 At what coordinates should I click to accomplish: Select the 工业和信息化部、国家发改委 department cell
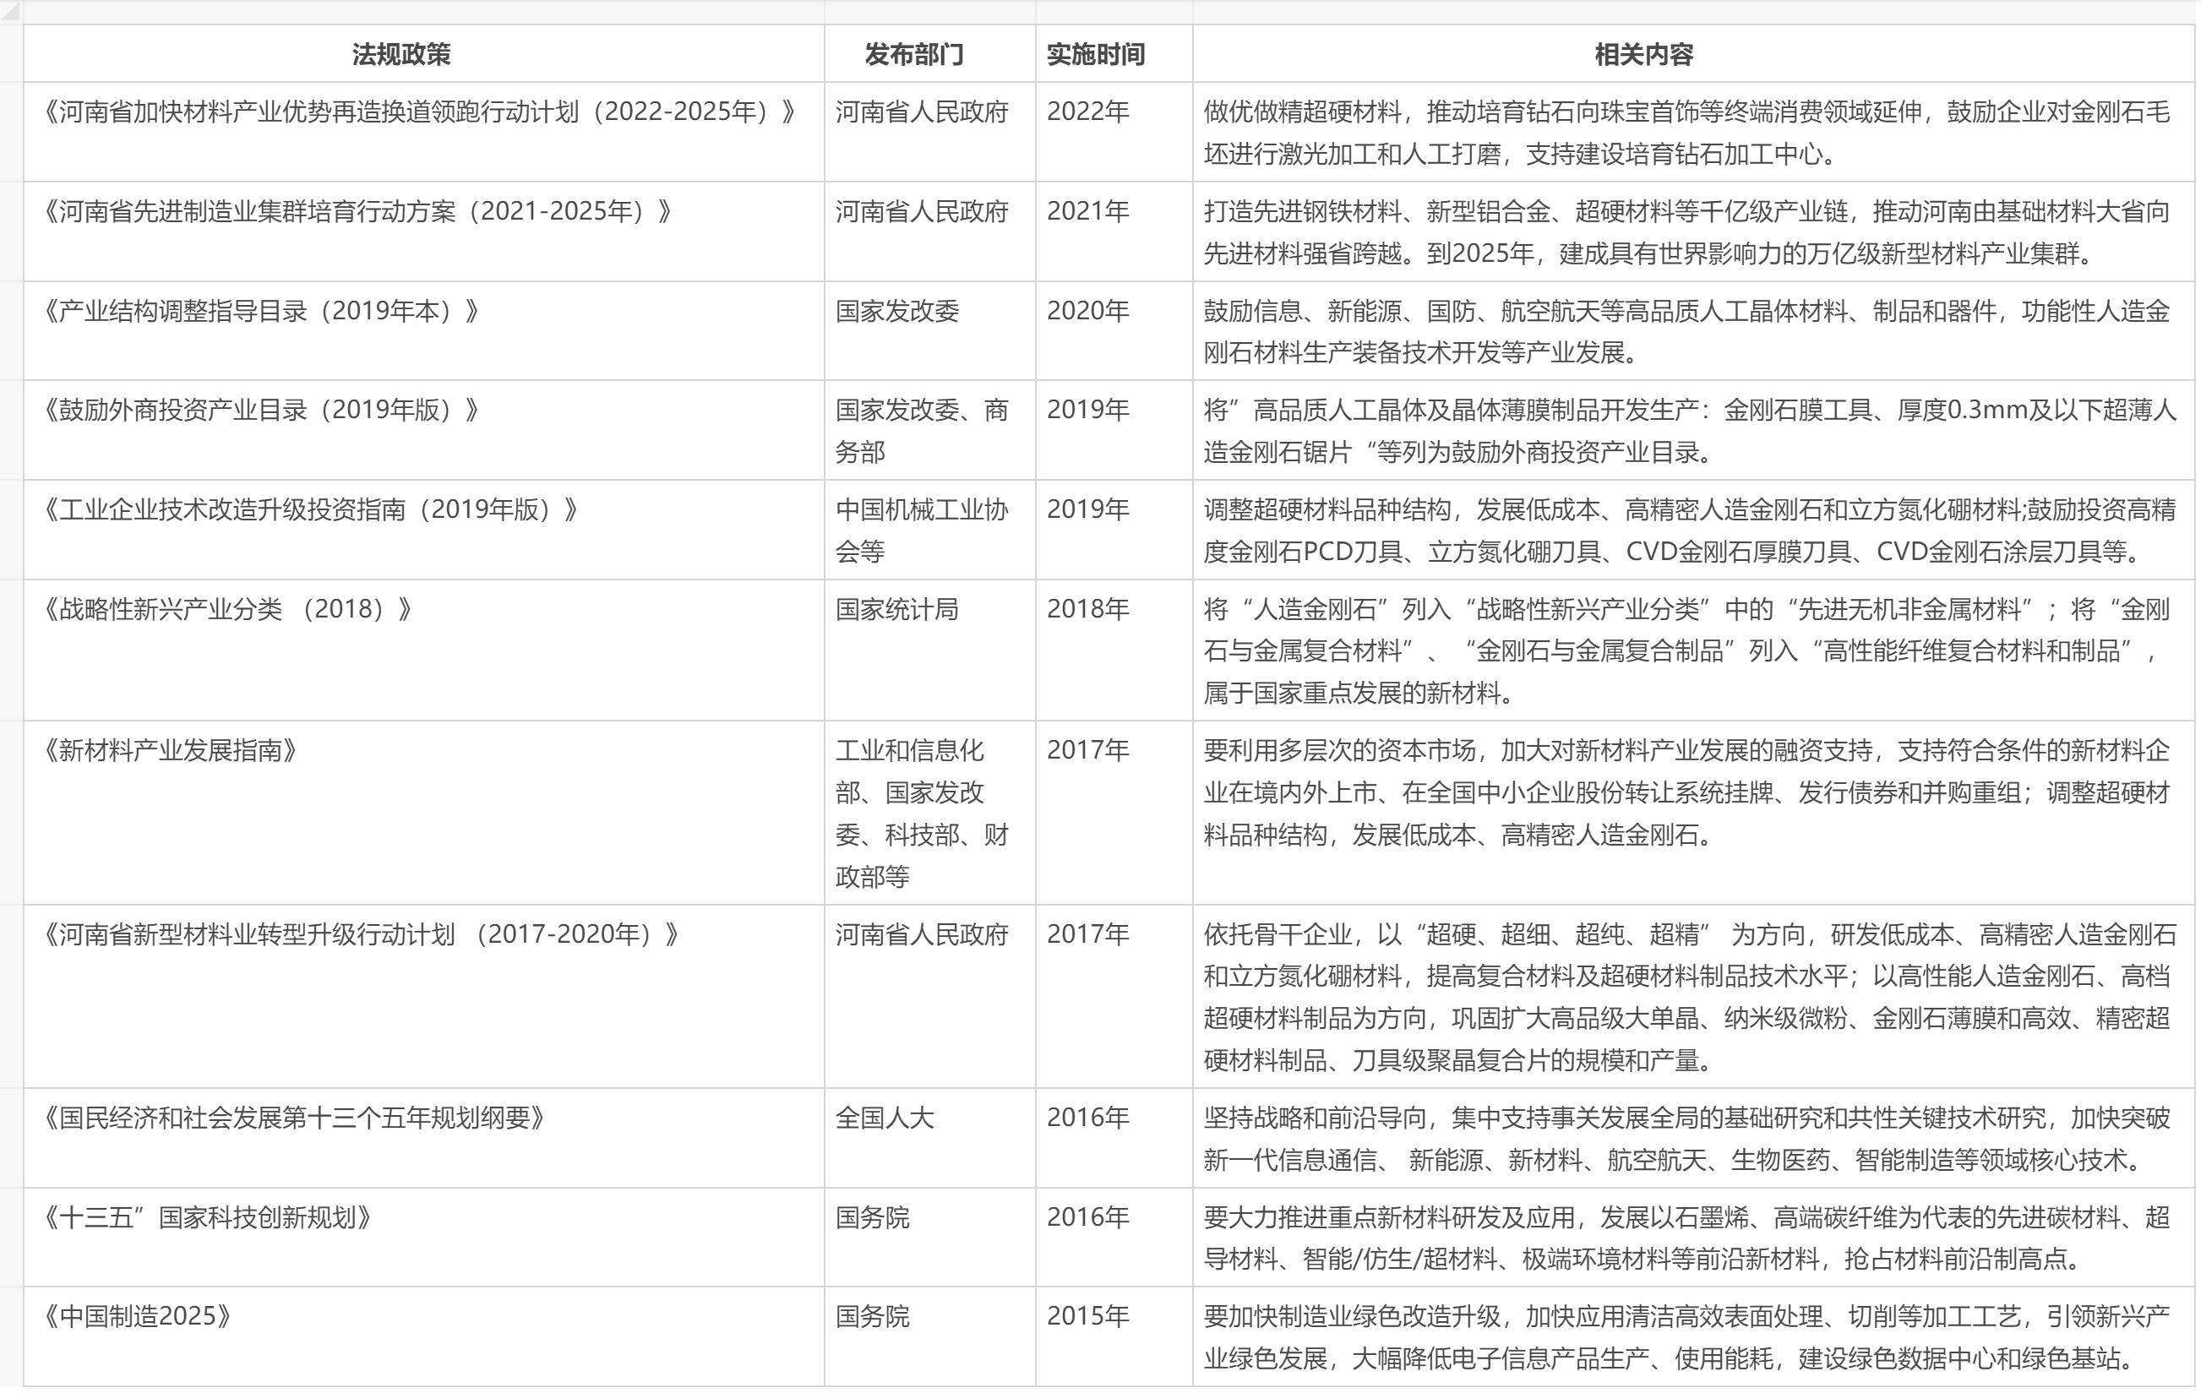tap(930, 813)
